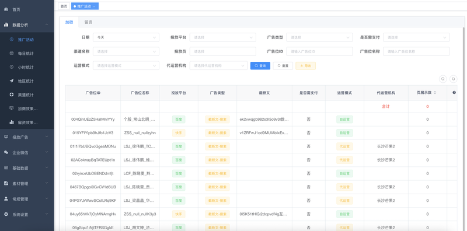The image size is (467, 231).
Task: Click ID 004QinUEzZ5HaIMnIYYy cell
Action: 93,120
